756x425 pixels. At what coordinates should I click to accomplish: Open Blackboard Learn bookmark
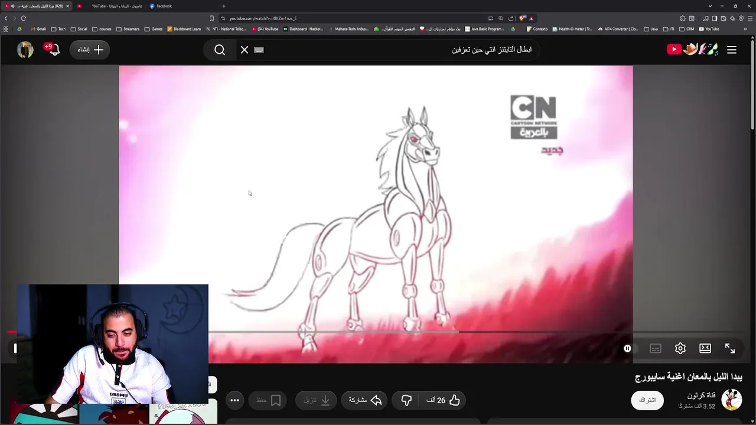pos(184,29)
